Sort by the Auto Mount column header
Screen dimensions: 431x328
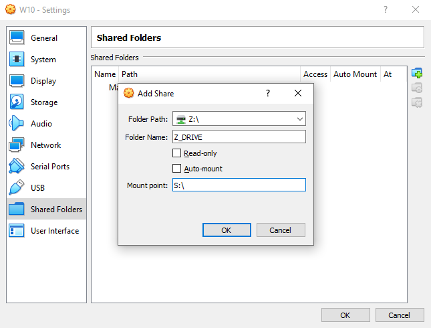(x=355, y=74)
